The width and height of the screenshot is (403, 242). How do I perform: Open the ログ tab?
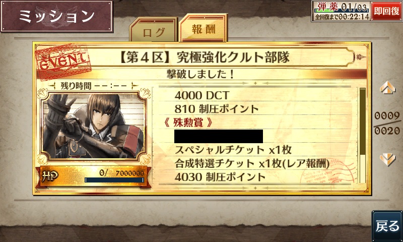[x=154, y=30]
